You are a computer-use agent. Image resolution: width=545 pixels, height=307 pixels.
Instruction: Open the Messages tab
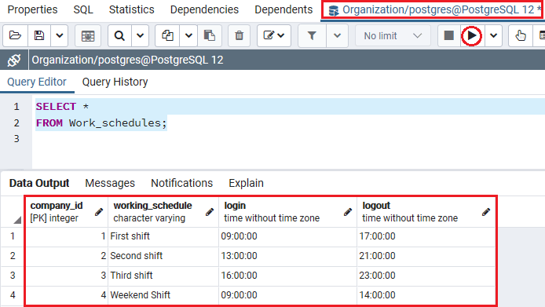tap(110, 183)
